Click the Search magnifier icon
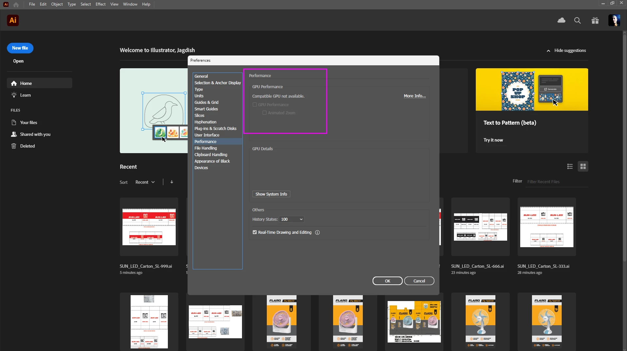 coord(577,21)
